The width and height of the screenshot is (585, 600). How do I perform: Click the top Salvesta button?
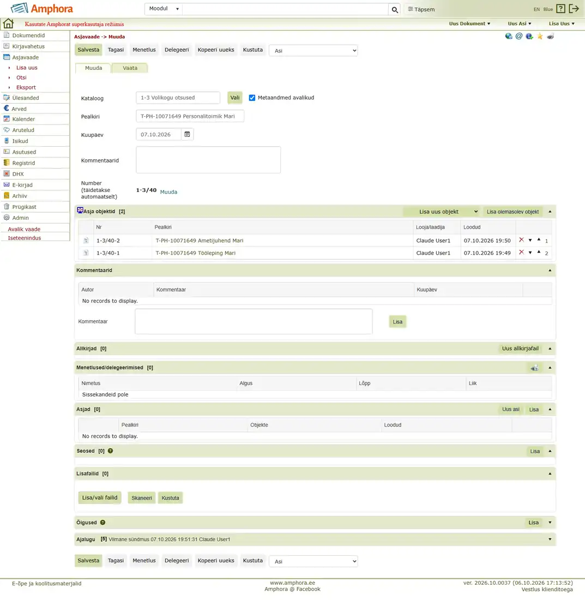tap(88, 50)
